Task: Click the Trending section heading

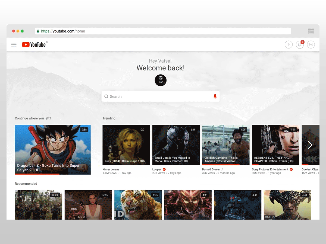Action: point(109,118)
